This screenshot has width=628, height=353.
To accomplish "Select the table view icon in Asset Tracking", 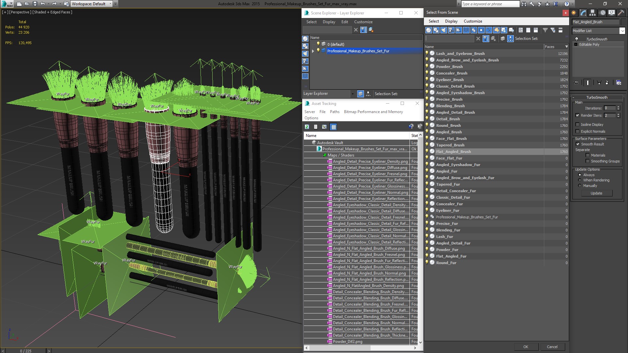I will pos(333,127).
